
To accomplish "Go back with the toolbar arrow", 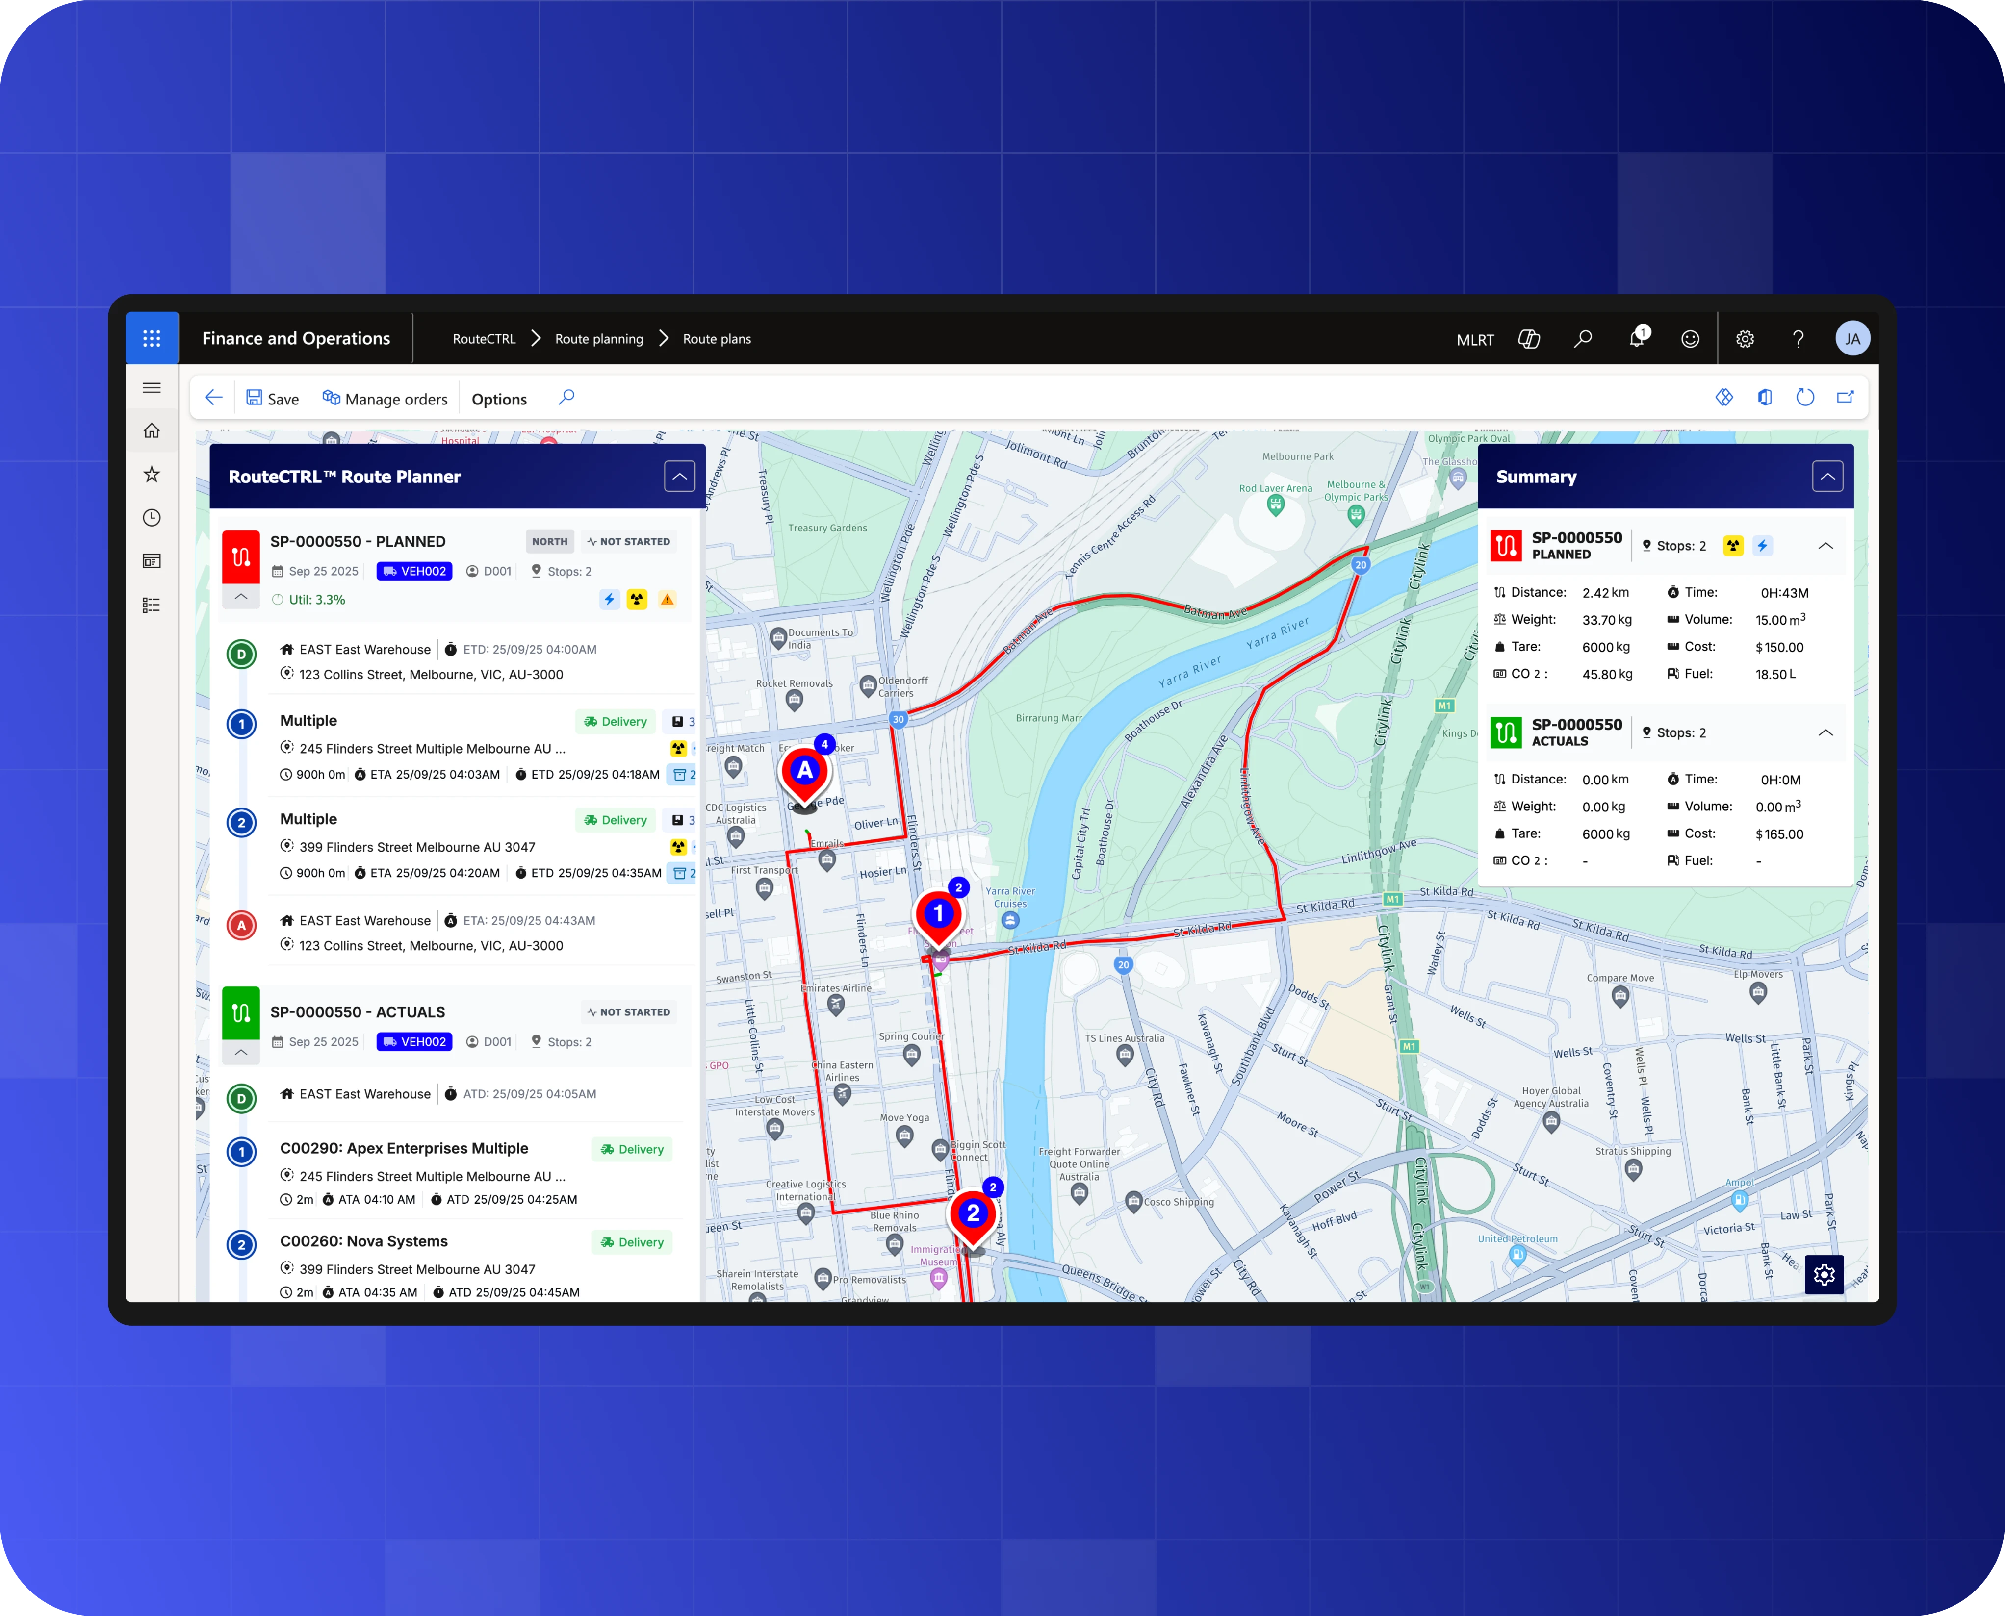I will (x=213, y=398).
